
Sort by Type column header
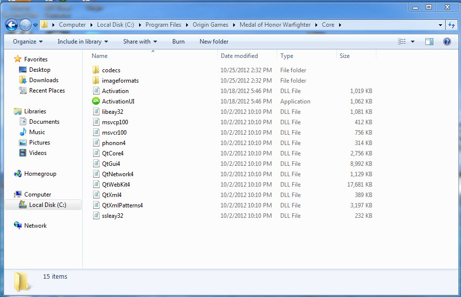tap(287, 56)
